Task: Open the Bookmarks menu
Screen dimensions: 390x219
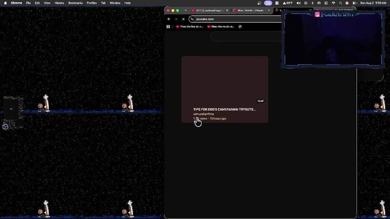Action: (x=76, y=3)
